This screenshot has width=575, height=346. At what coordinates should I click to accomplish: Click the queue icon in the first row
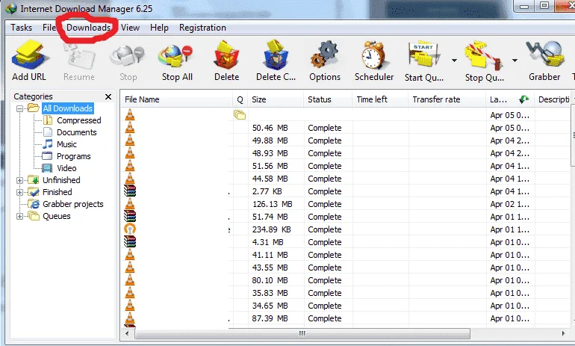point(240,115)
